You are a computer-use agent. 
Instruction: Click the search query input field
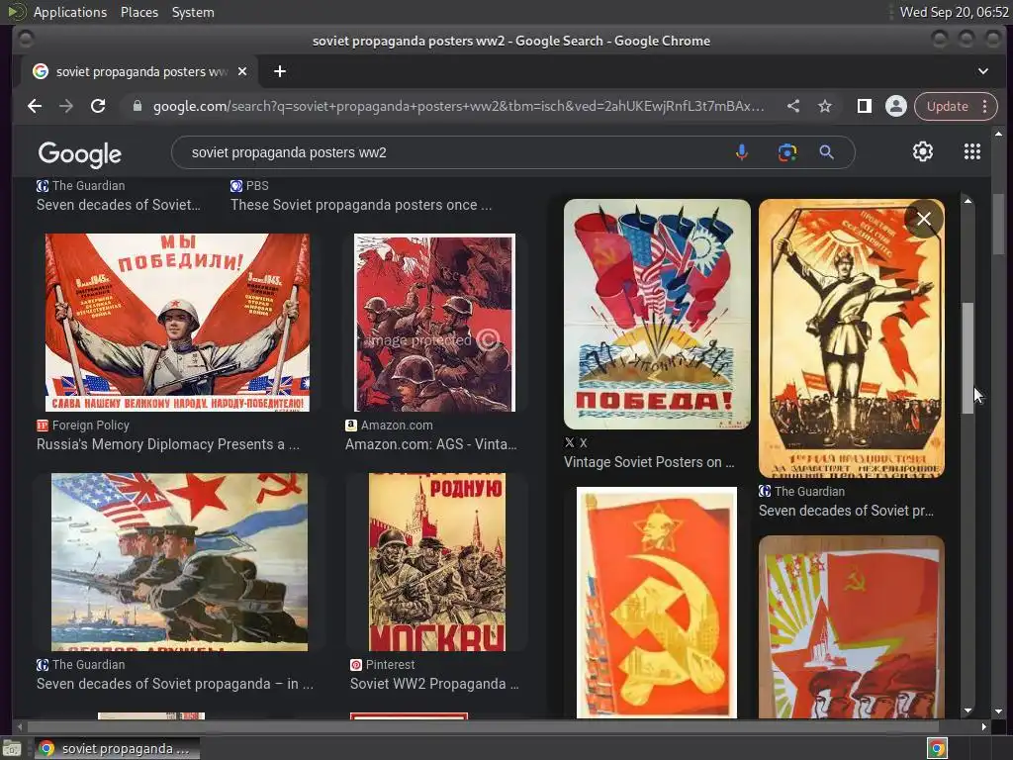click(452, 152)
